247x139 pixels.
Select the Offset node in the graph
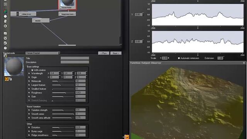pyautogui.click(x=27, y=14)
